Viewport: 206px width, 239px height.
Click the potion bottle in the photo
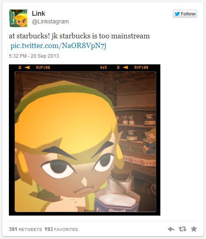(x=118, y=194)
